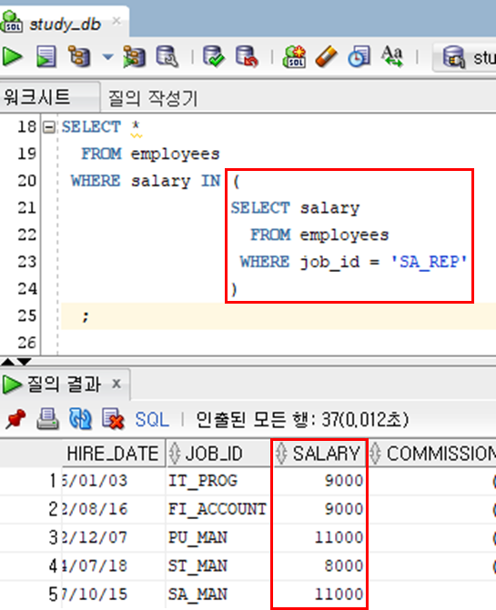Sort by the COMMISSION column header
496x610 pixels.
[432, 454]
